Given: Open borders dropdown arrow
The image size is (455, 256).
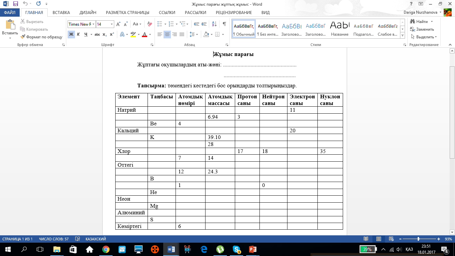Looking at the screenshot, I should [x=222, y=34].
